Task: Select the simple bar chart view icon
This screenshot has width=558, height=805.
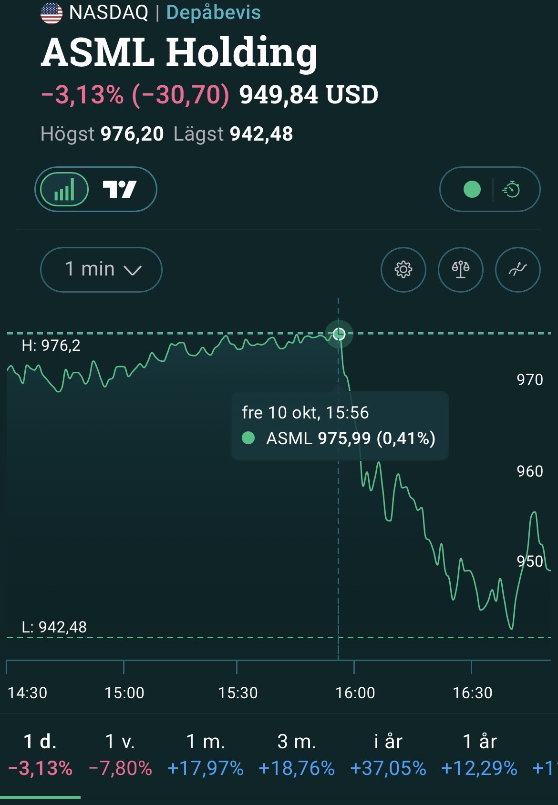Action: (64, 189)
